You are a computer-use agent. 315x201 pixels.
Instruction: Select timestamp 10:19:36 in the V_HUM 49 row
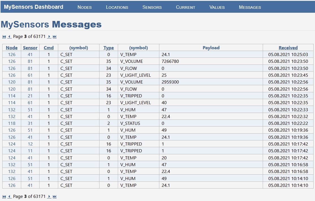point(288,130)
